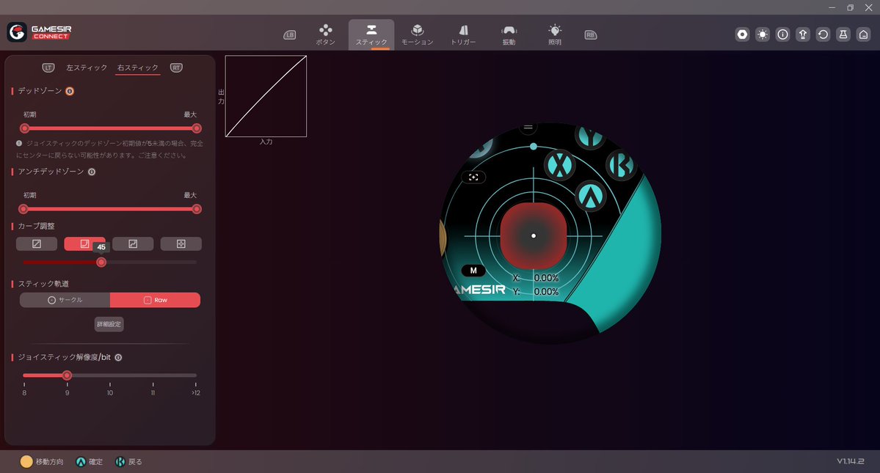Click the curve adjustment slider handle at 45
This screenshot has height=473, width=880.
point(101,263)
